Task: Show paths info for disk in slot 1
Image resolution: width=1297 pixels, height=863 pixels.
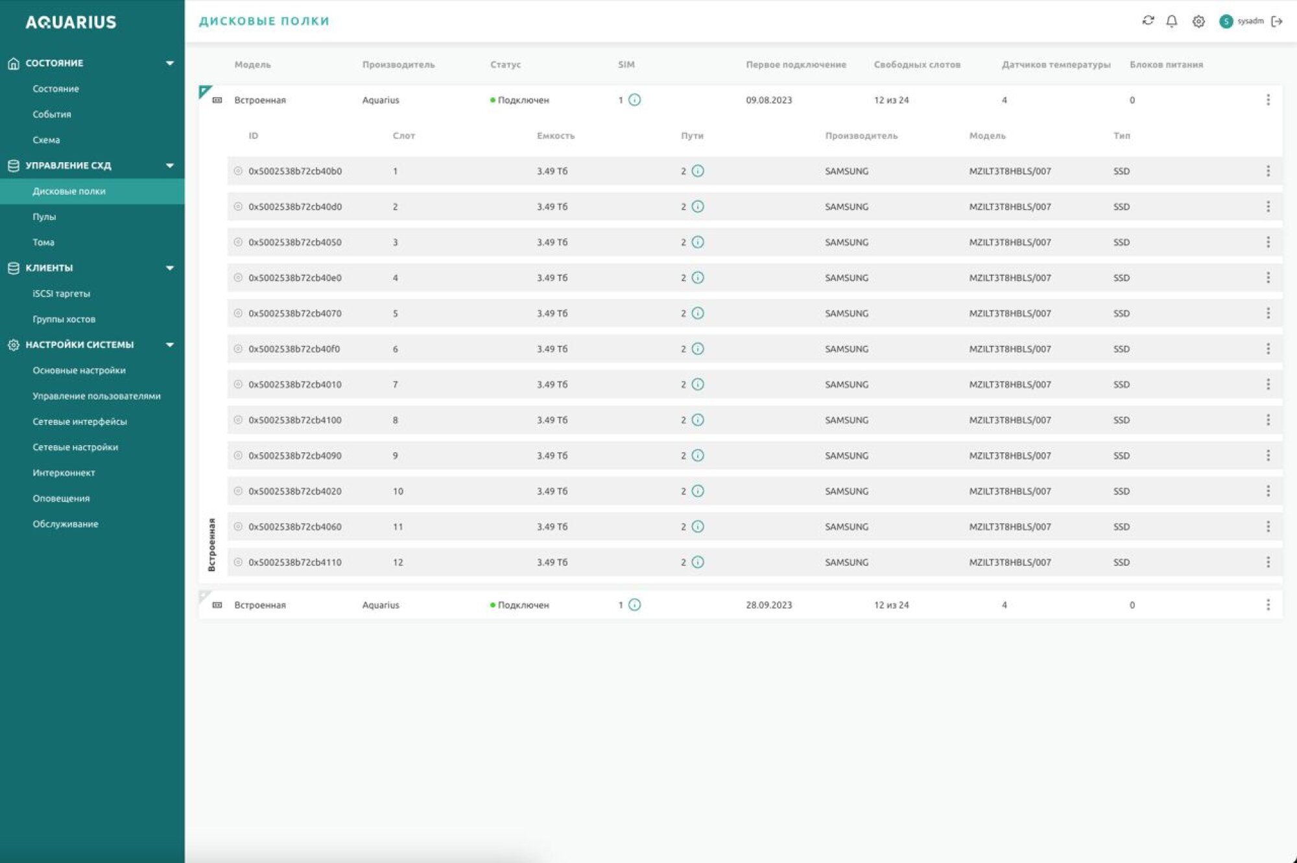Action: (x=698, y=171)
